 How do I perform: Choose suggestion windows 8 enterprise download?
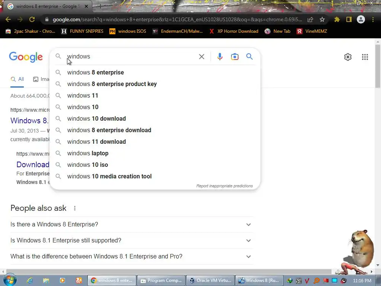click(155, 130)
